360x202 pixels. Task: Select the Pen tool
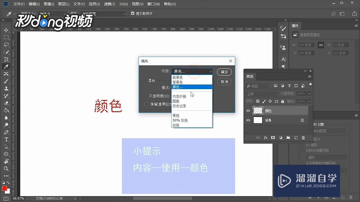coord(6,132)
